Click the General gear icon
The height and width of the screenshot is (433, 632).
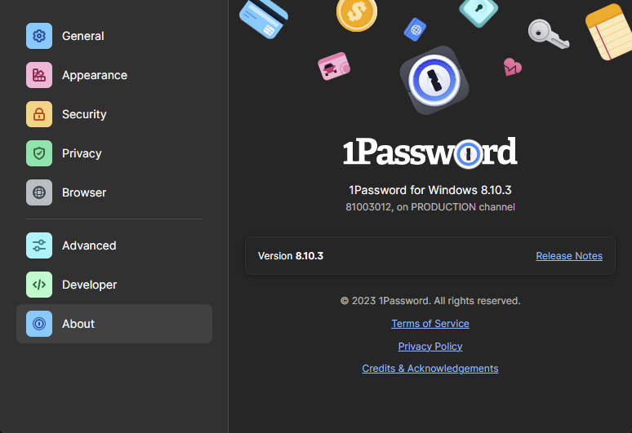coord(39,36)
